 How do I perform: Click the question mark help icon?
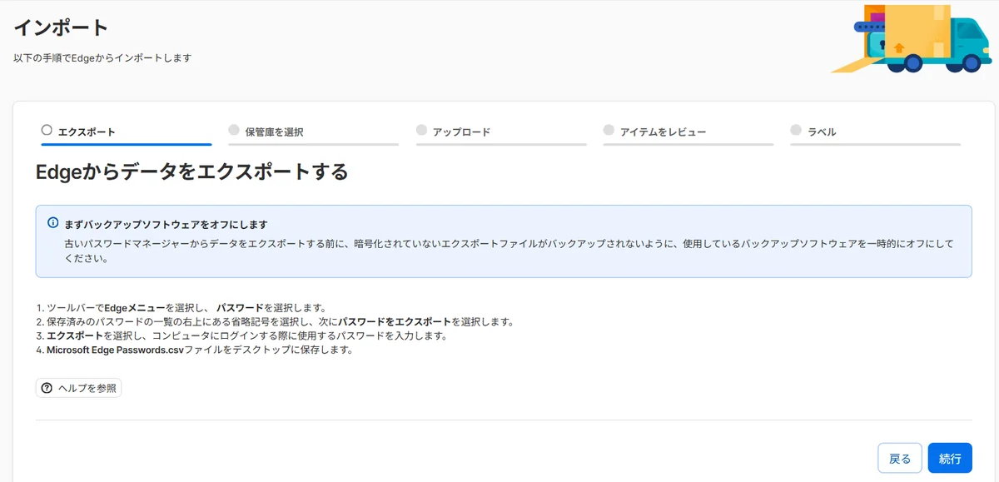pos(47,388)
